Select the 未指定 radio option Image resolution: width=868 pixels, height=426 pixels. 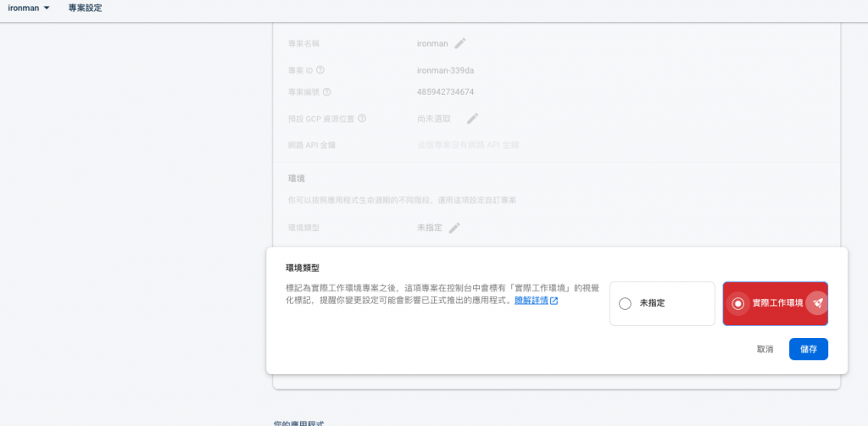[662, 304]
